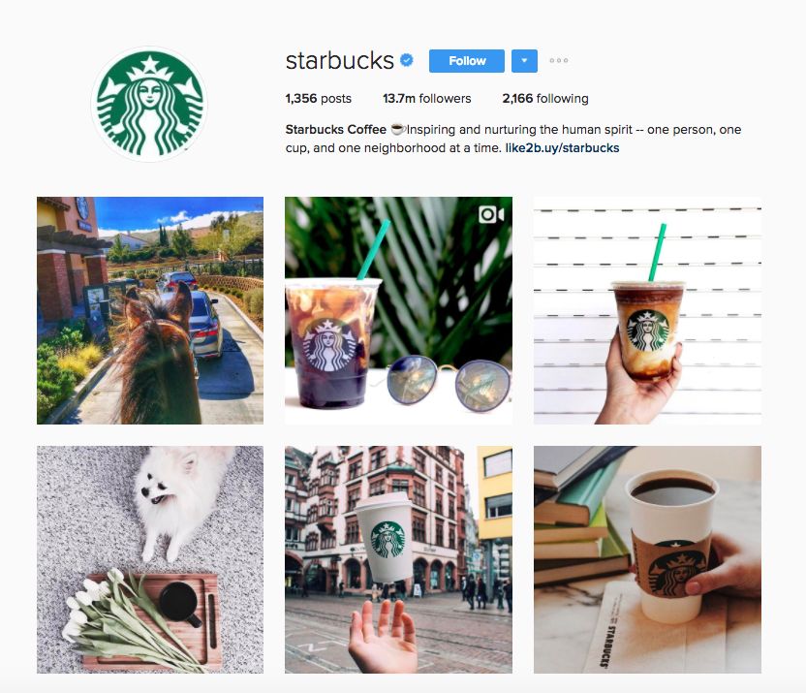Image resolution: width=806 pixels, height=693 pixels.
Task: Click the 1,356 posts count
Action: click(318, 98)
